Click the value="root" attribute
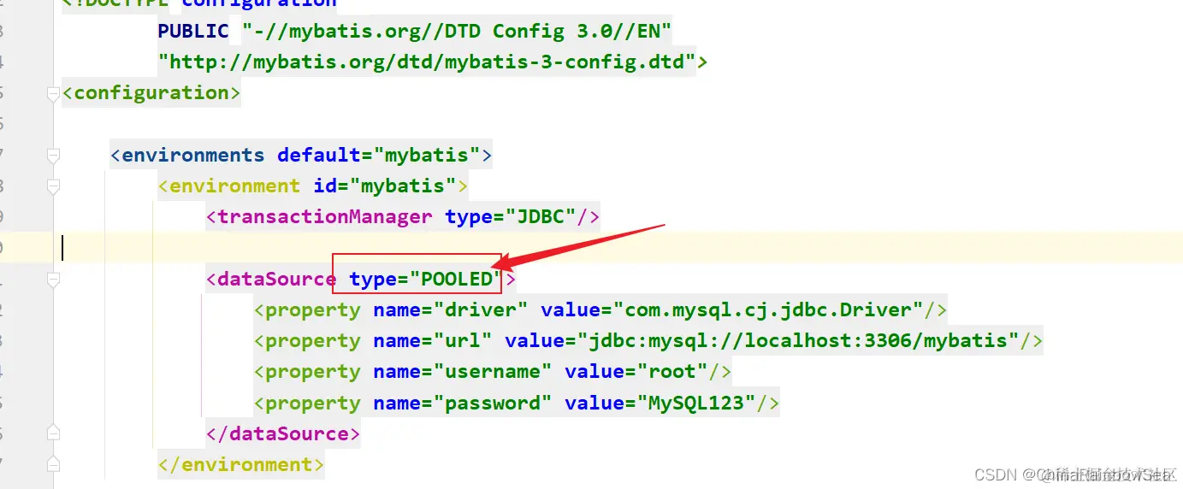1183x489 pixels. [x=636, y=372]
